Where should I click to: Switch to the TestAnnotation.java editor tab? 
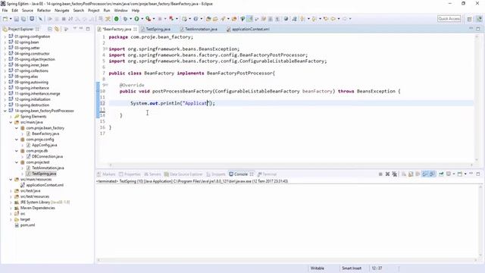pos(201,29)
